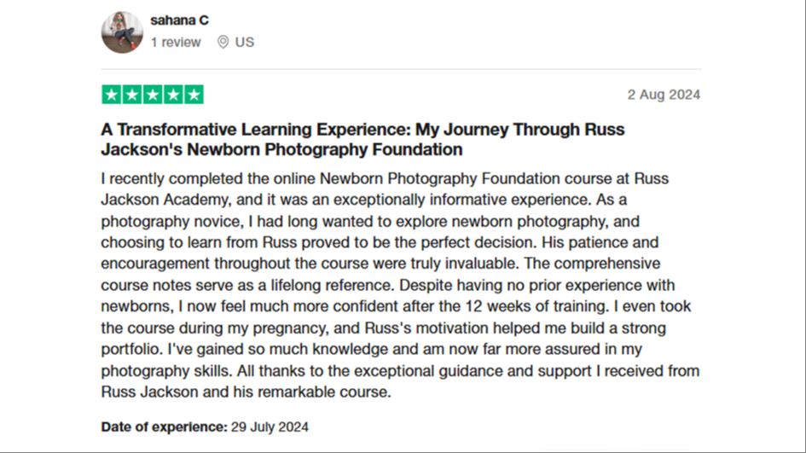
Task: Click the horizontal divider under reviewer info
Action: tap(401, 69)
